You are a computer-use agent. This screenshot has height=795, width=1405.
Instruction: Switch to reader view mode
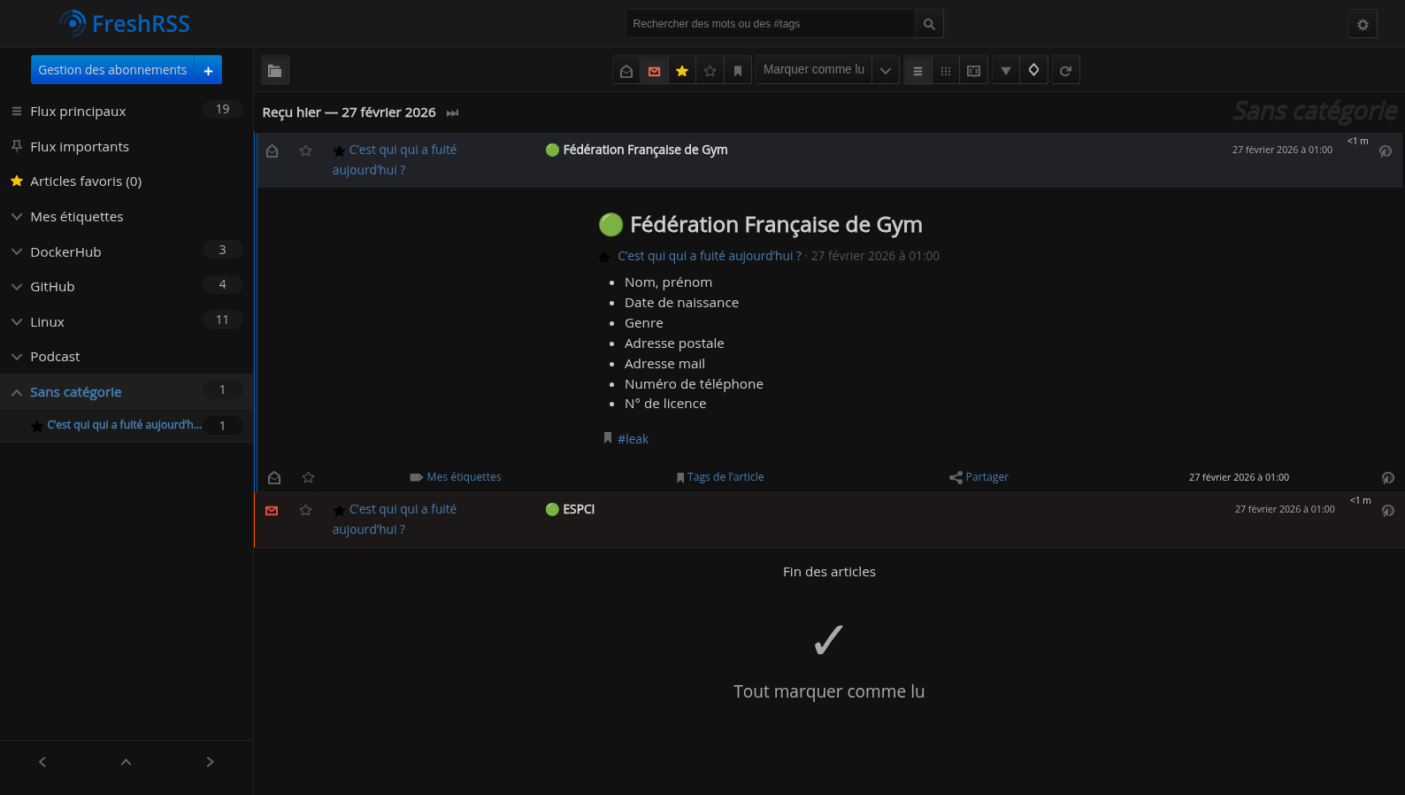pyautogui.click(x=973, y=71)
